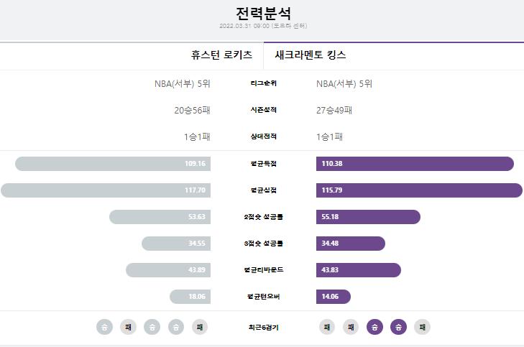
Task: Click Sacramento's 27승49패 season record
Action: pos(334,110)
